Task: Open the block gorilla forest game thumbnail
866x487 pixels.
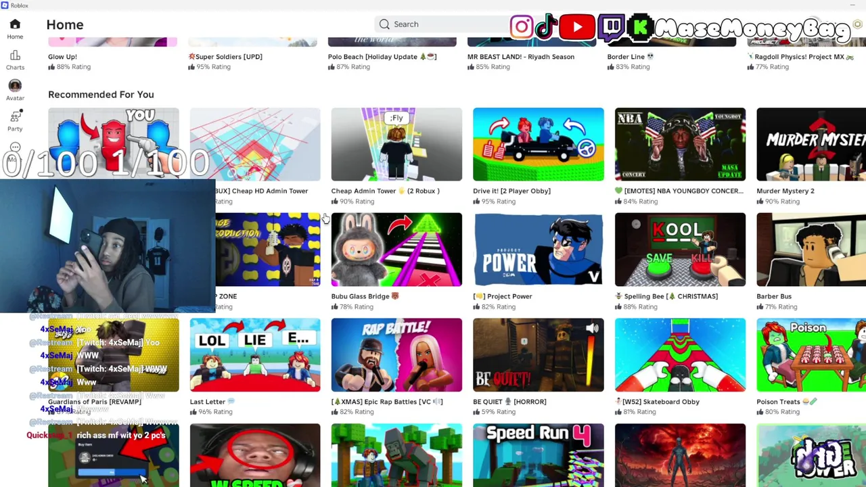Action: pos(396,455)
